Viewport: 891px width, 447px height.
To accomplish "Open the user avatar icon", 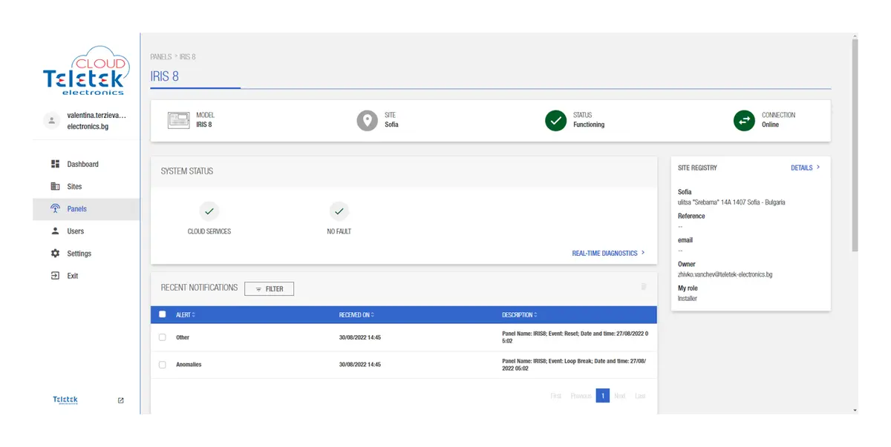I will pyautogui.click(x=51, y=120).
